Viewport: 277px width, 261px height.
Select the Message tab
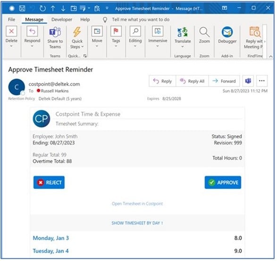pyautogui.click(x=34, y=19)
